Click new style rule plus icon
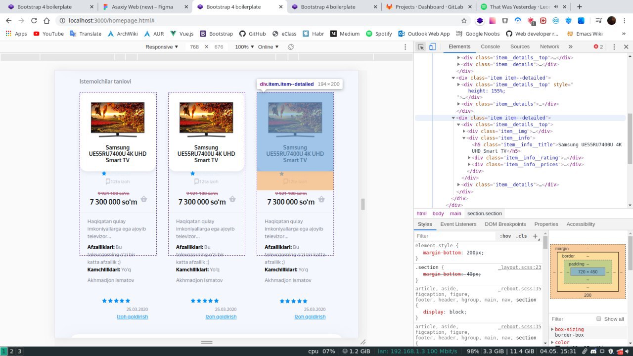Viewport: 633px width, 356px height. tap(535, 236)
